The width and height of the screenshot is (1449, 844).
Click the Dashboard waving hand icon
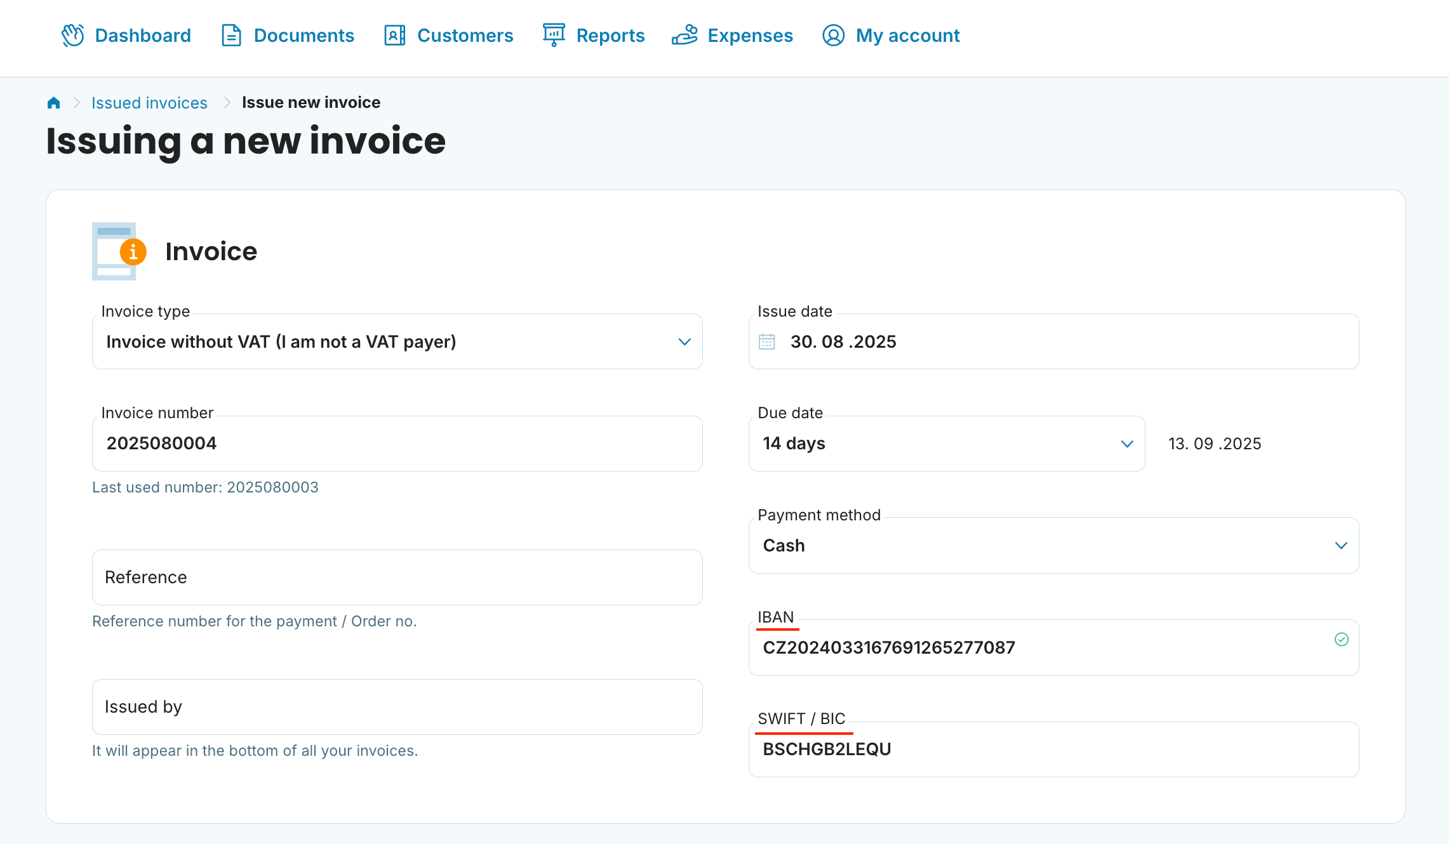pos(73,36)
